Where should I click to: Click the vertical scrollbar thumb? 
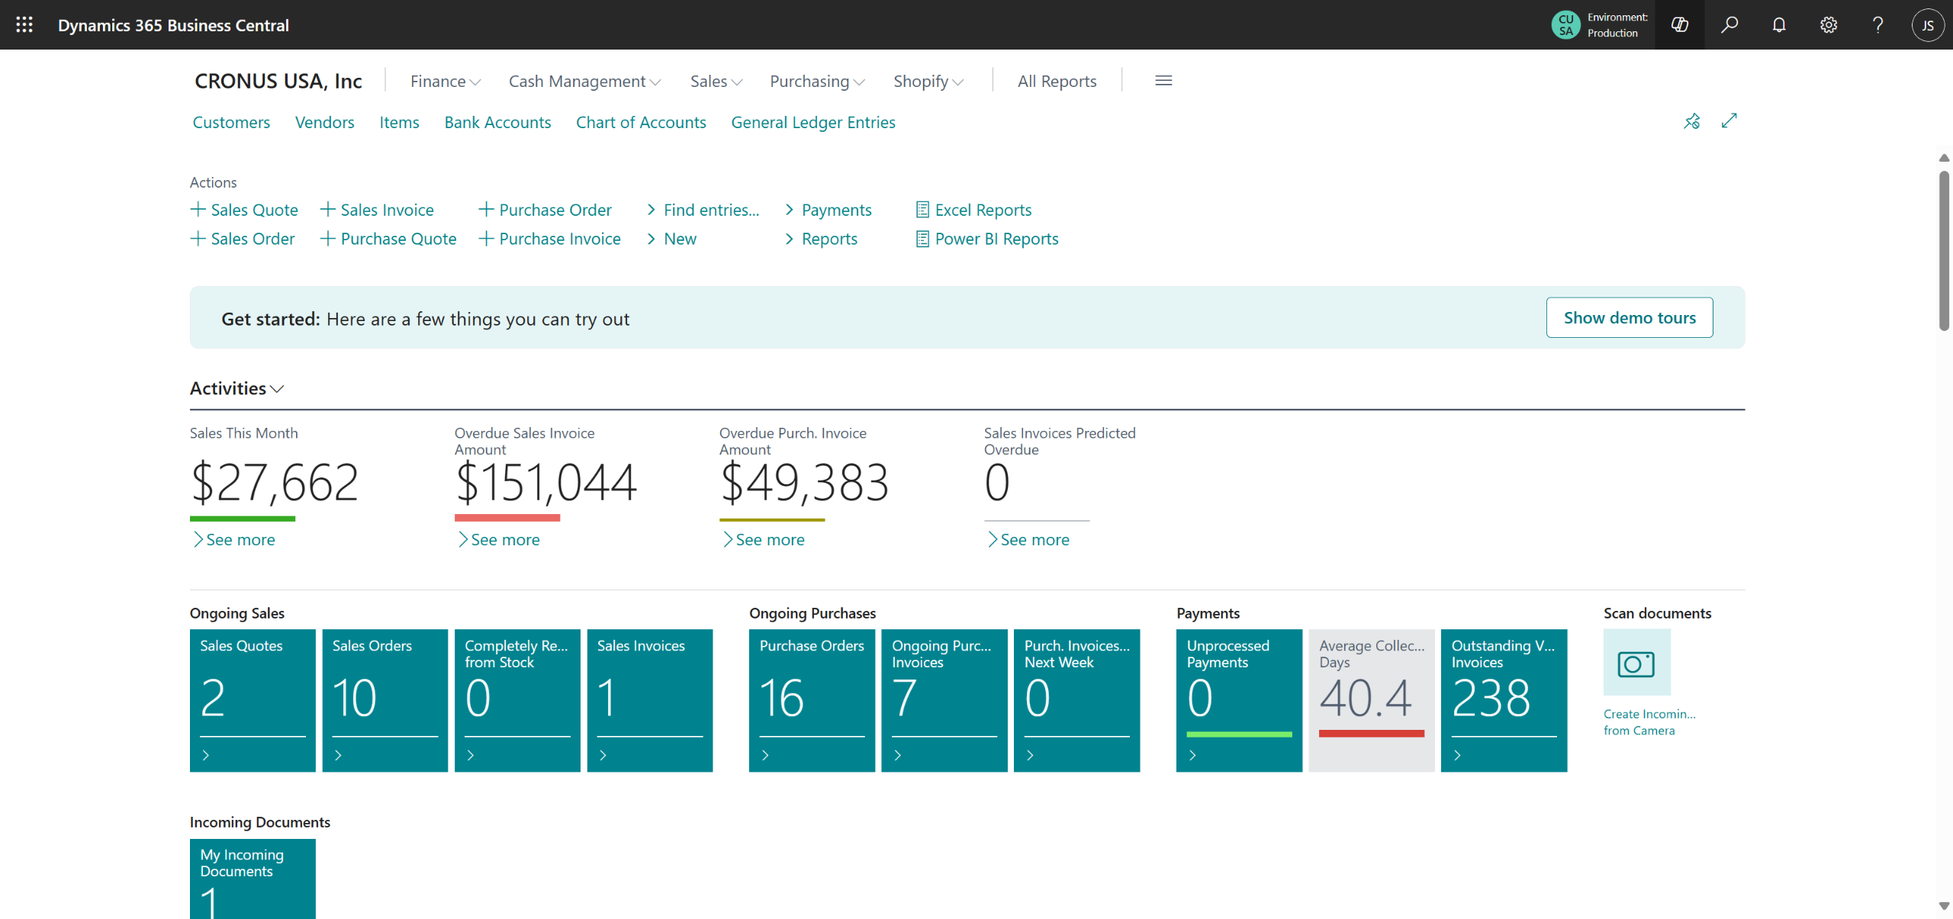click(x=1944, y=252)
